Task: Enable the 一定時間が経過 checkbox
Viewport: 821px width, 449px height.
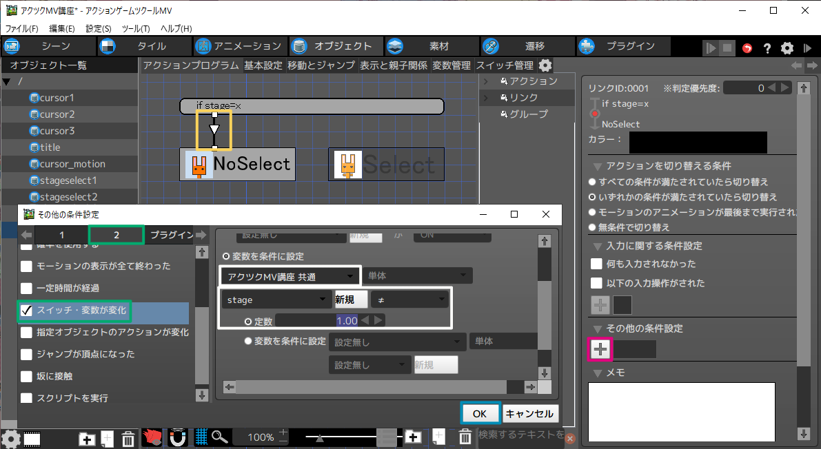Action: [x=26, y=288]
